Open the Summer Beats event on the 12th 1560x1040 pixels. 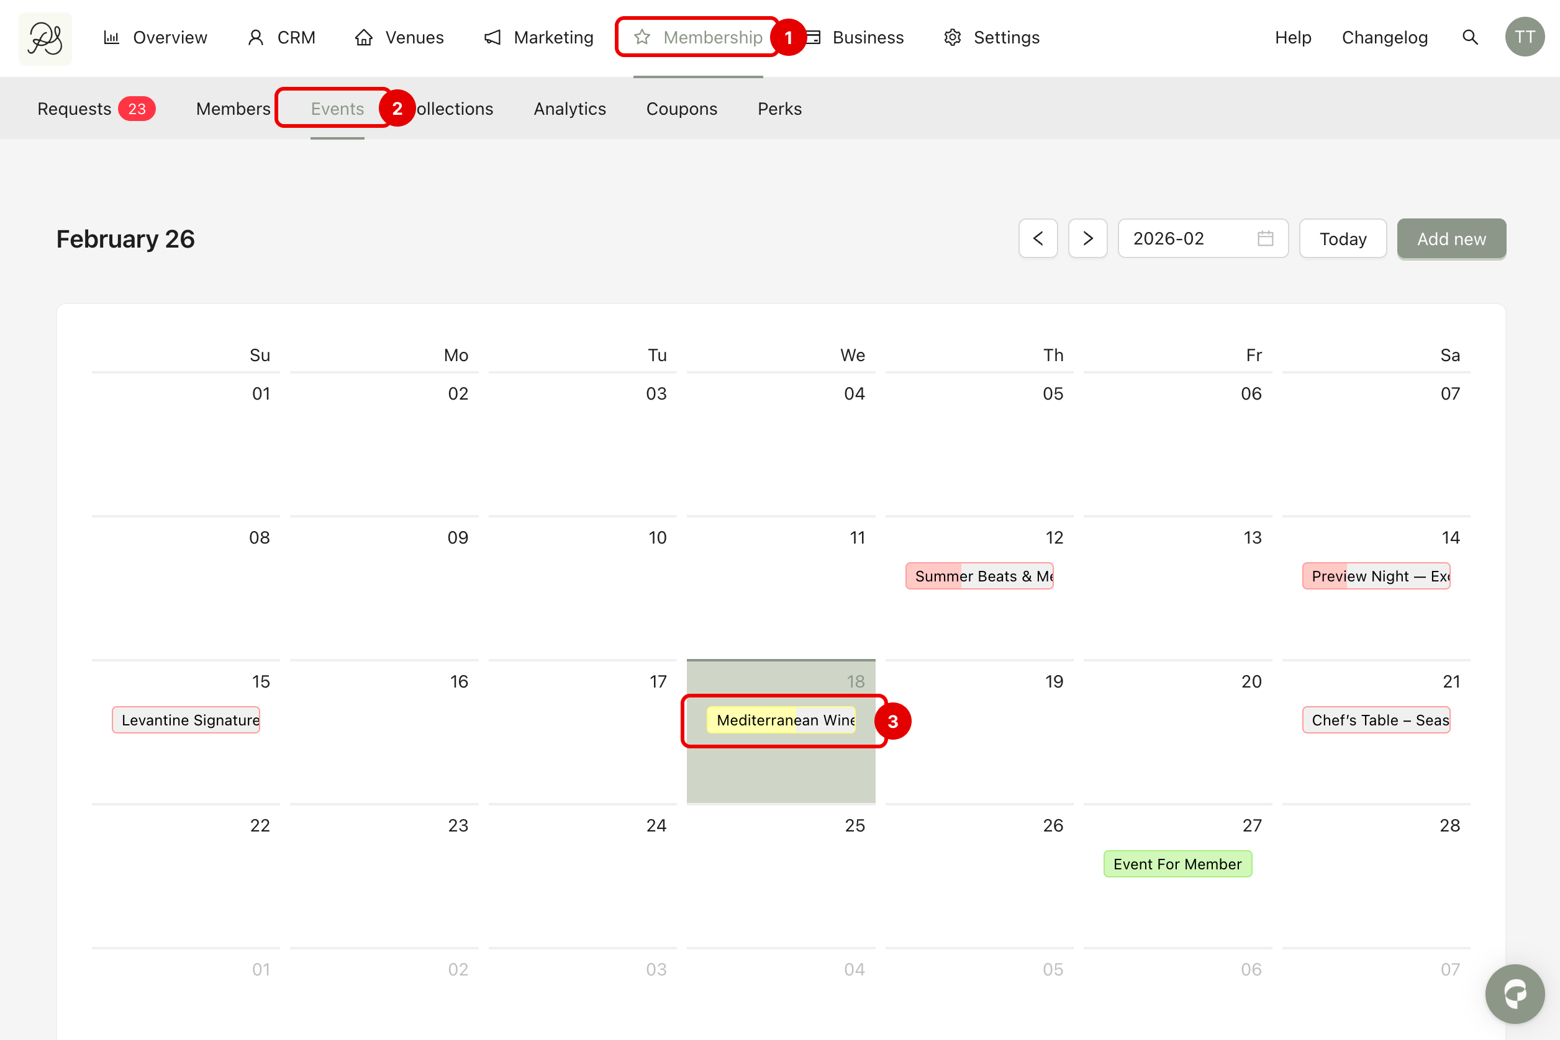979,576
